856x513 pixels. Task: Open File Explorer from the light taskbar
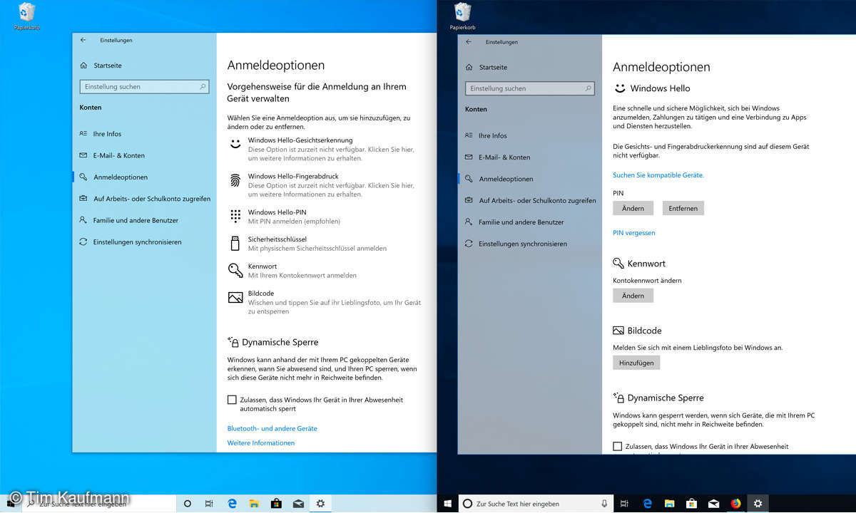pos(254,504)
